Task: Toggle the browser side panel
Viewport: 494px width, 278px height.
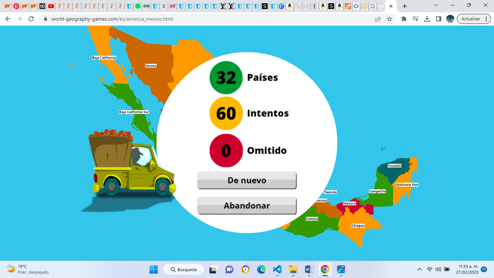Action: click(x=439, y=19)
